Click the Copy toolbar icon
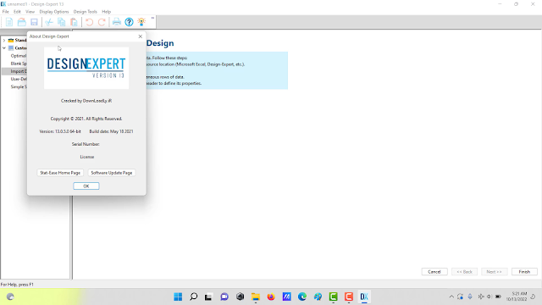Viewport: 542px width, 305px height. (x=62, y=22)
